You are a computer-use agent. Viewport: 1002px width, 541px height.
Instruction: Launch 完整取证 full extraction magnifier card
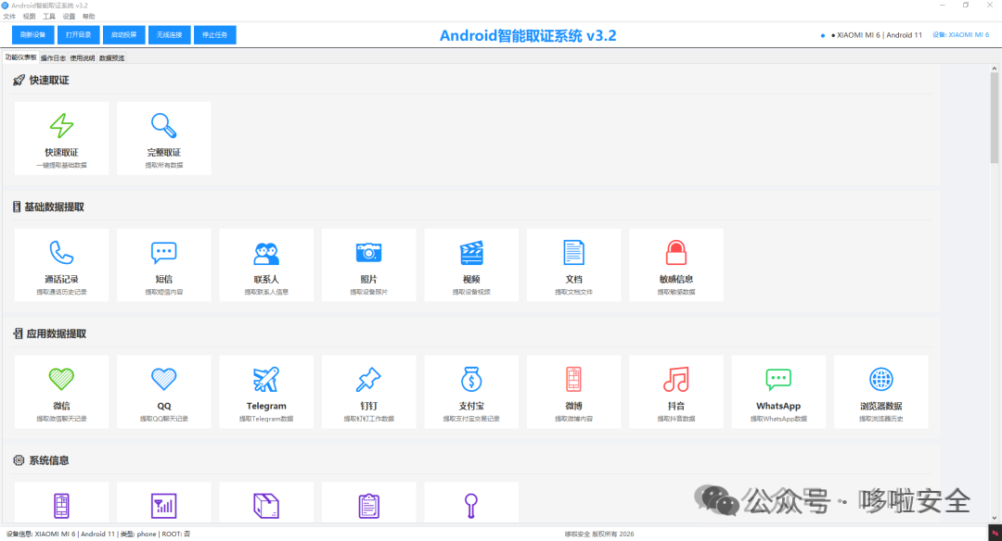point(164,138)
